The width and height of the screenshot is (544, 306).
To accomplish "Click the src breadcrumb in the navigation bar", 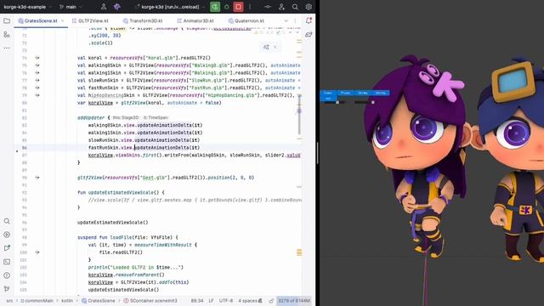I will (9, 301).
